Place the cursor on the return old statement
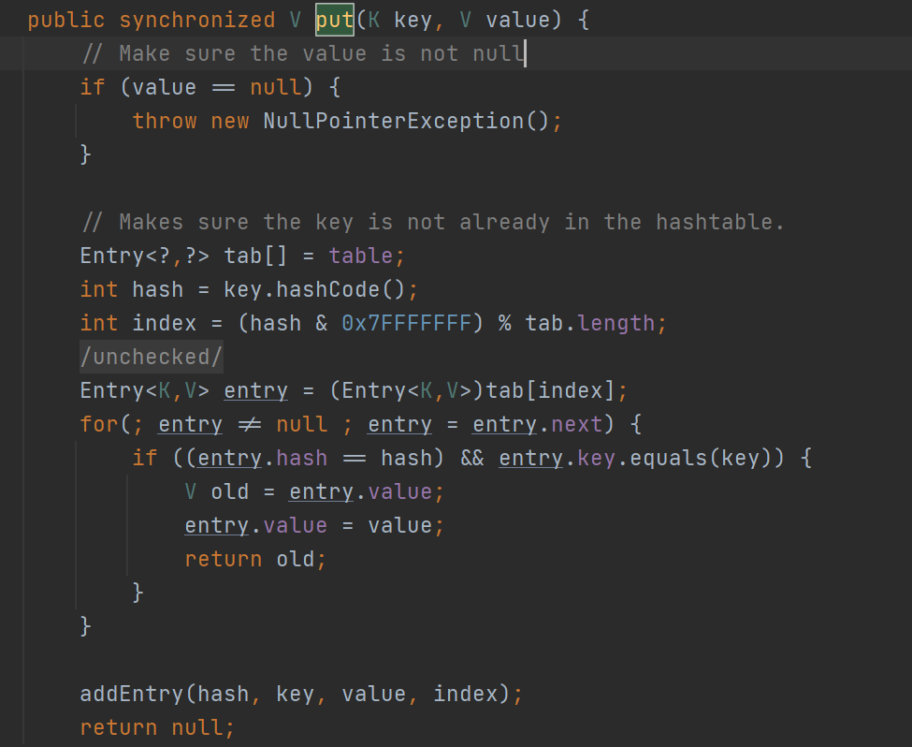 pyautogui.click(x=255, y=559)
